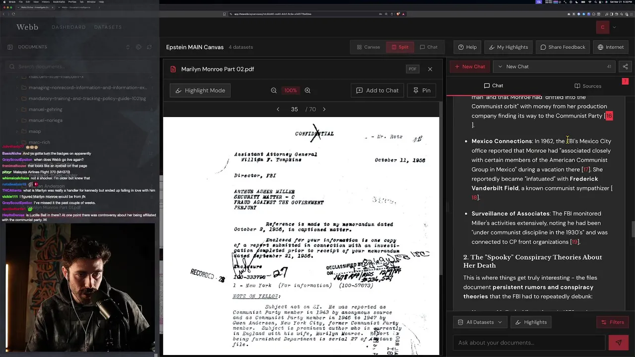Switch layout to Canvas view
Screen dimensions: 635x357
[x=368, y=47]
